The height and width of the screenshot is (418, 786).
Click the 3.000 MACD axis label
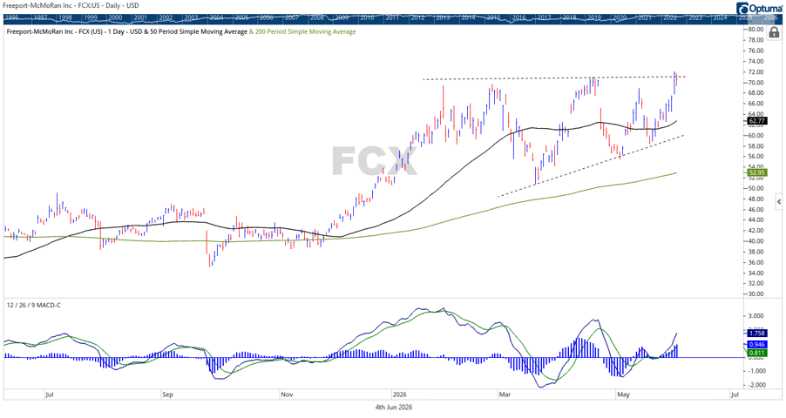[x=757, y=316]
